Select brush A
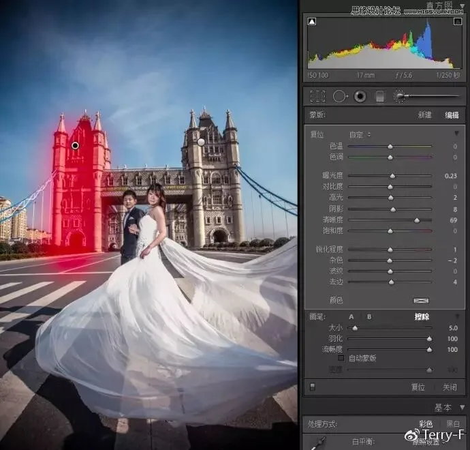 [x=351, y=317]
